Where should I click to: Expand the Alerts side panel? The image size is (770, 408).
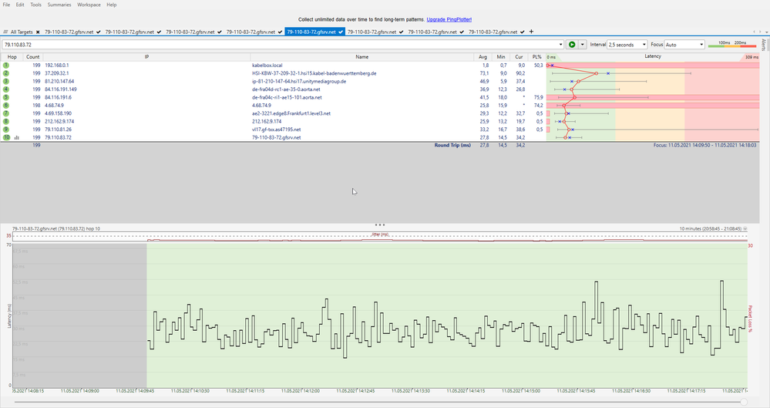(x=764, y=43)
